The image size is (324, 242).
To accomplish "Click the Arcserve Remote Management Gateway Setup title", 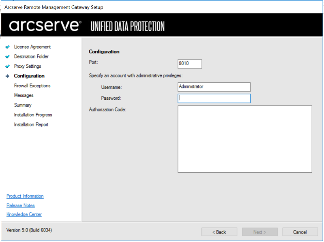I will 54,7.
